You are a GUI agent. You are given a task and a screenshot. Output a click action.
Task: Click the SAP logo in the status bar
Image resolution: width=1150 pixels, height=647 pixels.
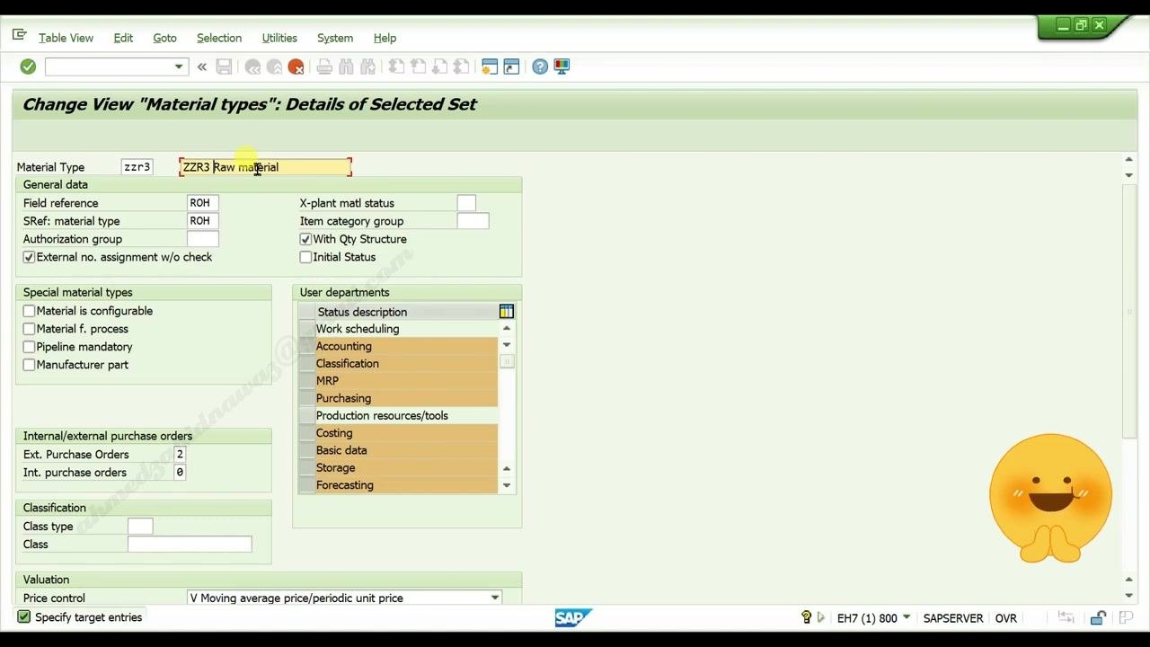573,617
